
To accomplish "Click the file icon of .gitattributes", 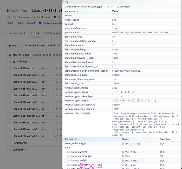I will [10, 62].
